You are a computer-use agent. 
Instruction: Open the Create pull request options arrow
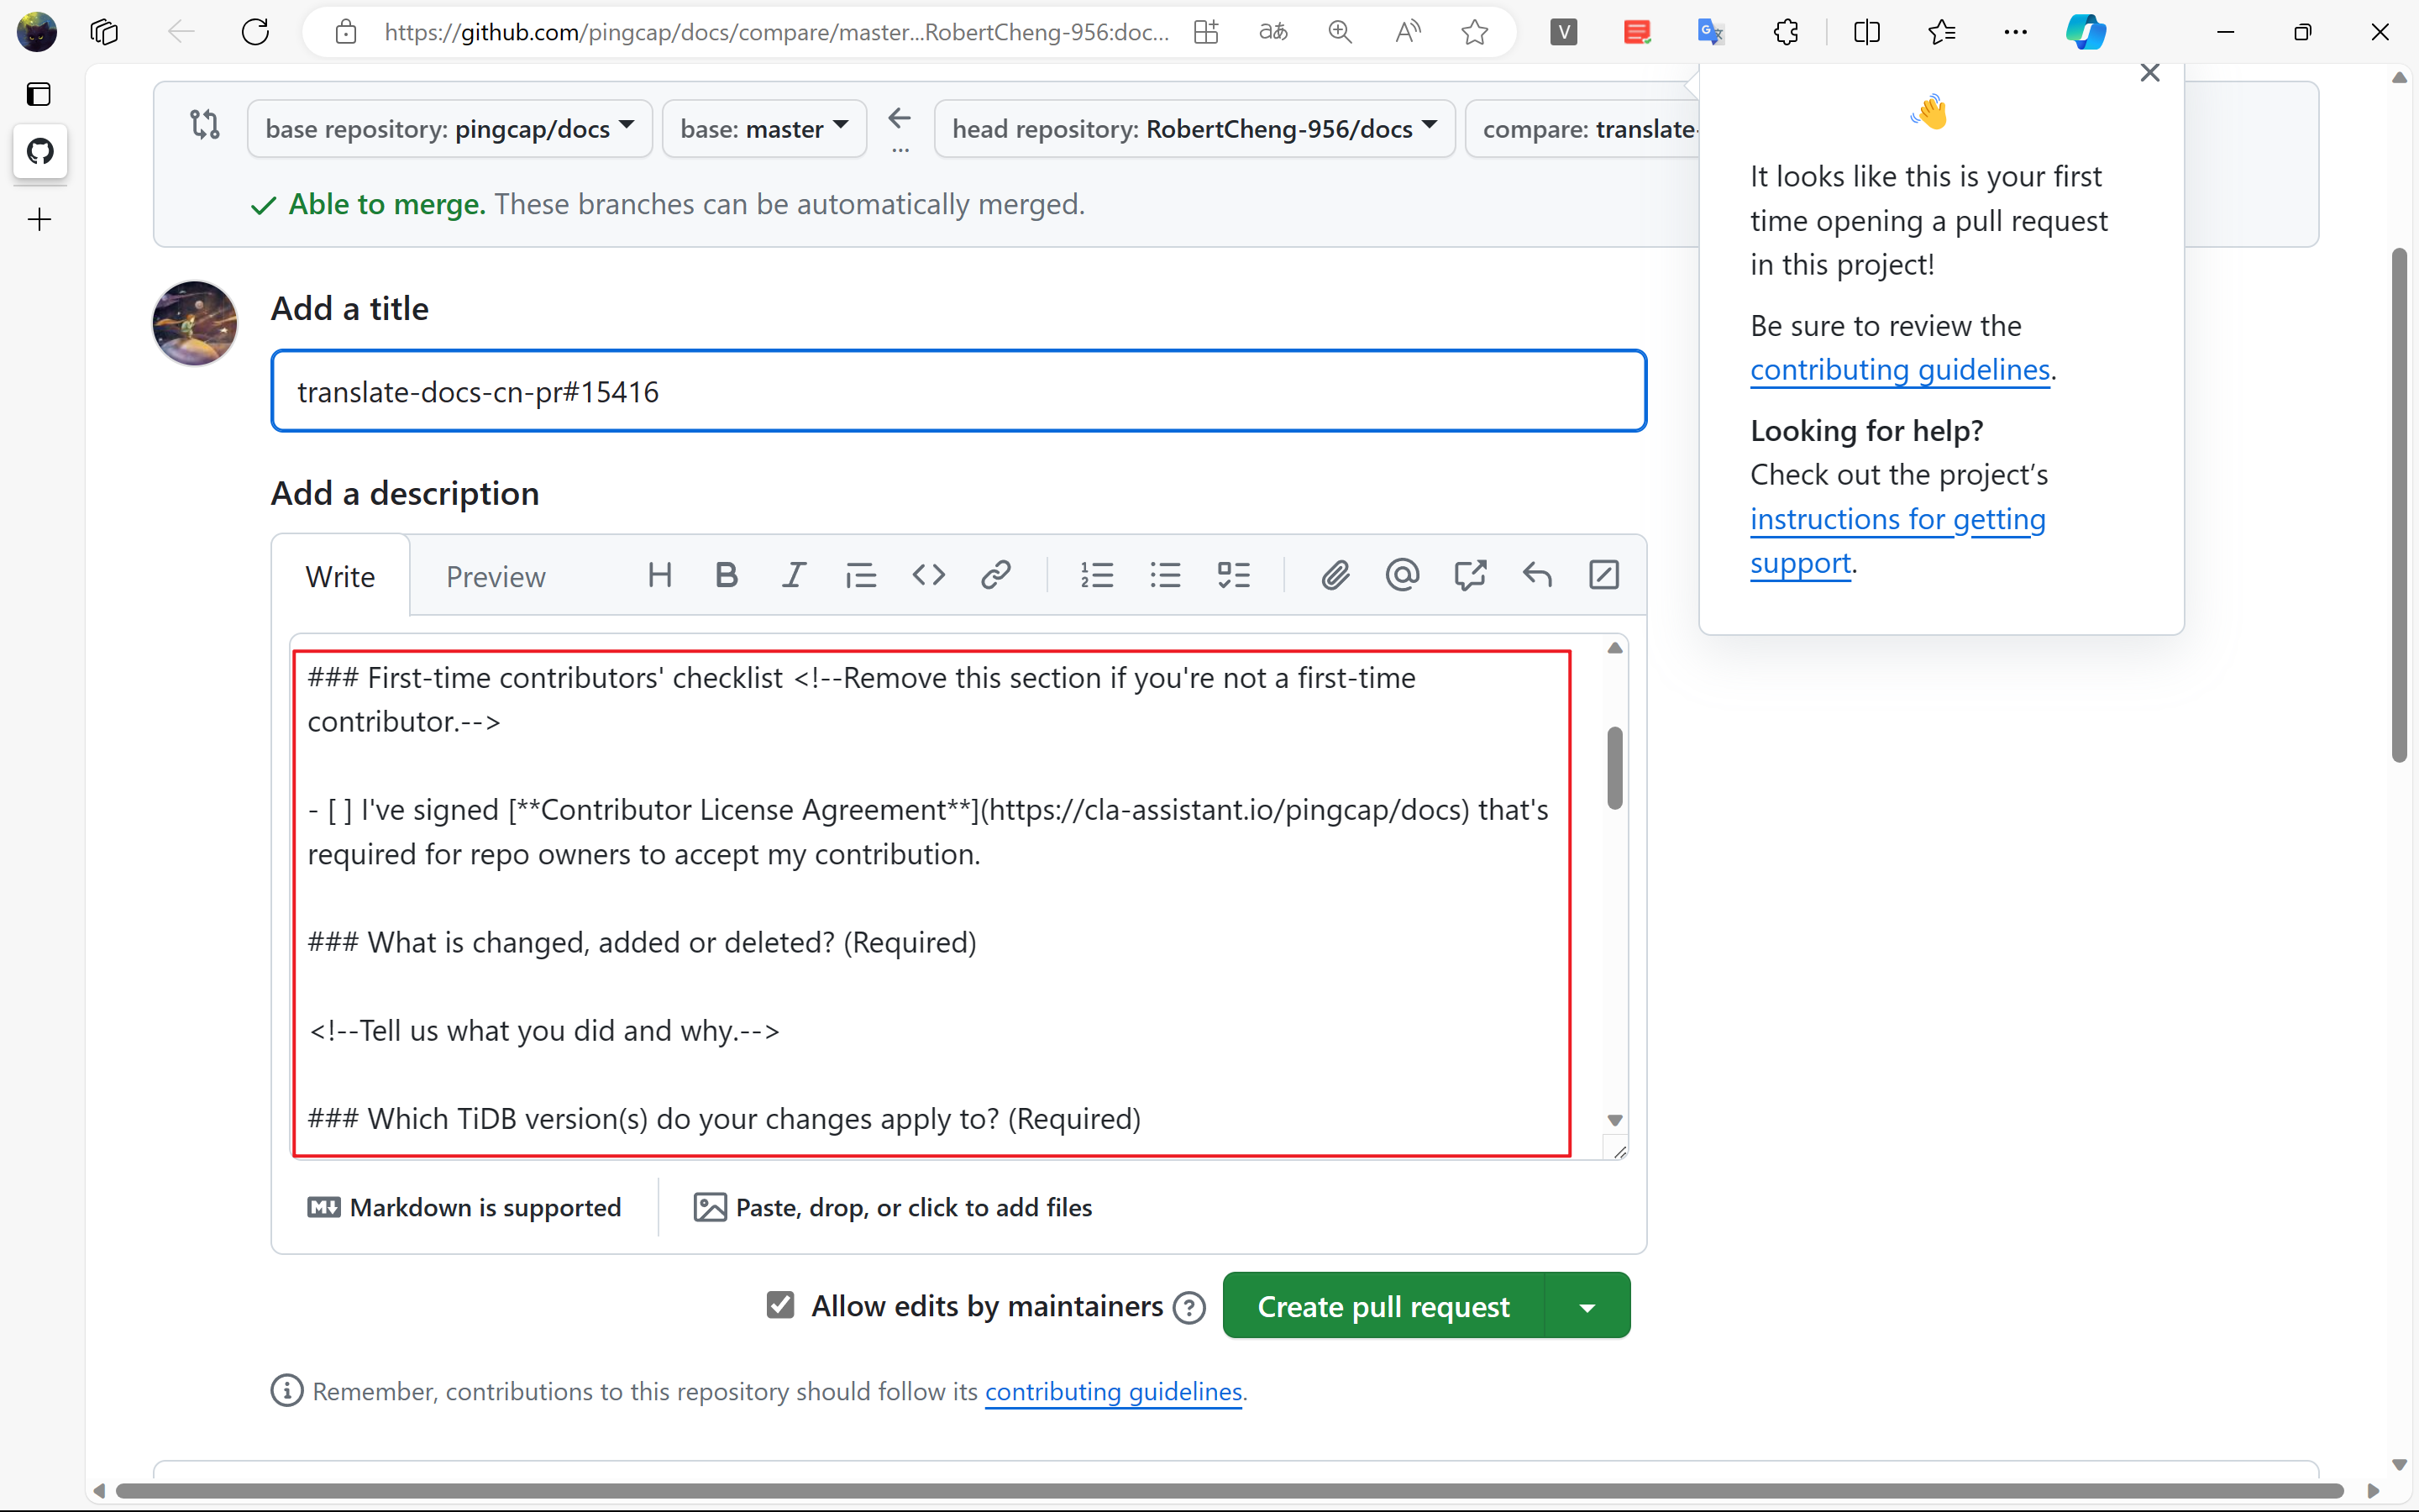pos(1587,1306)
